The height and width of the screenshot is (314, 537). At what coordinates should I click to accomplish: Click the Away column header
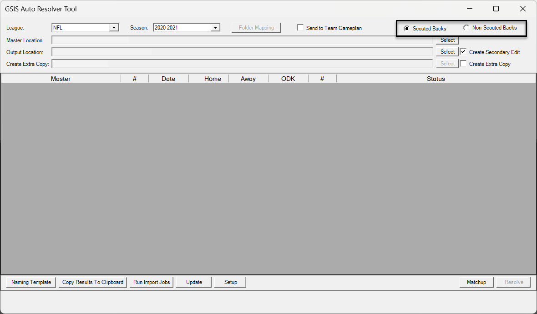click(248, 79)
